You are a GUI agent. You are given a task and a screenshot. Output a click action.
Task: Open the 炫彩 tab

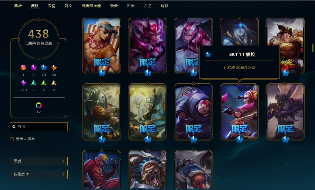(x=164, y=6)
